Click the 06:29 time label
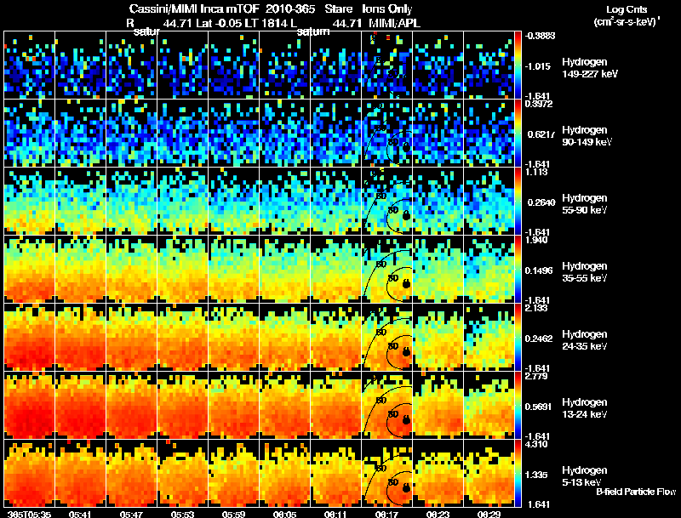Image resolution: width=681 pixels, height=518 pixels. point(489,514)
